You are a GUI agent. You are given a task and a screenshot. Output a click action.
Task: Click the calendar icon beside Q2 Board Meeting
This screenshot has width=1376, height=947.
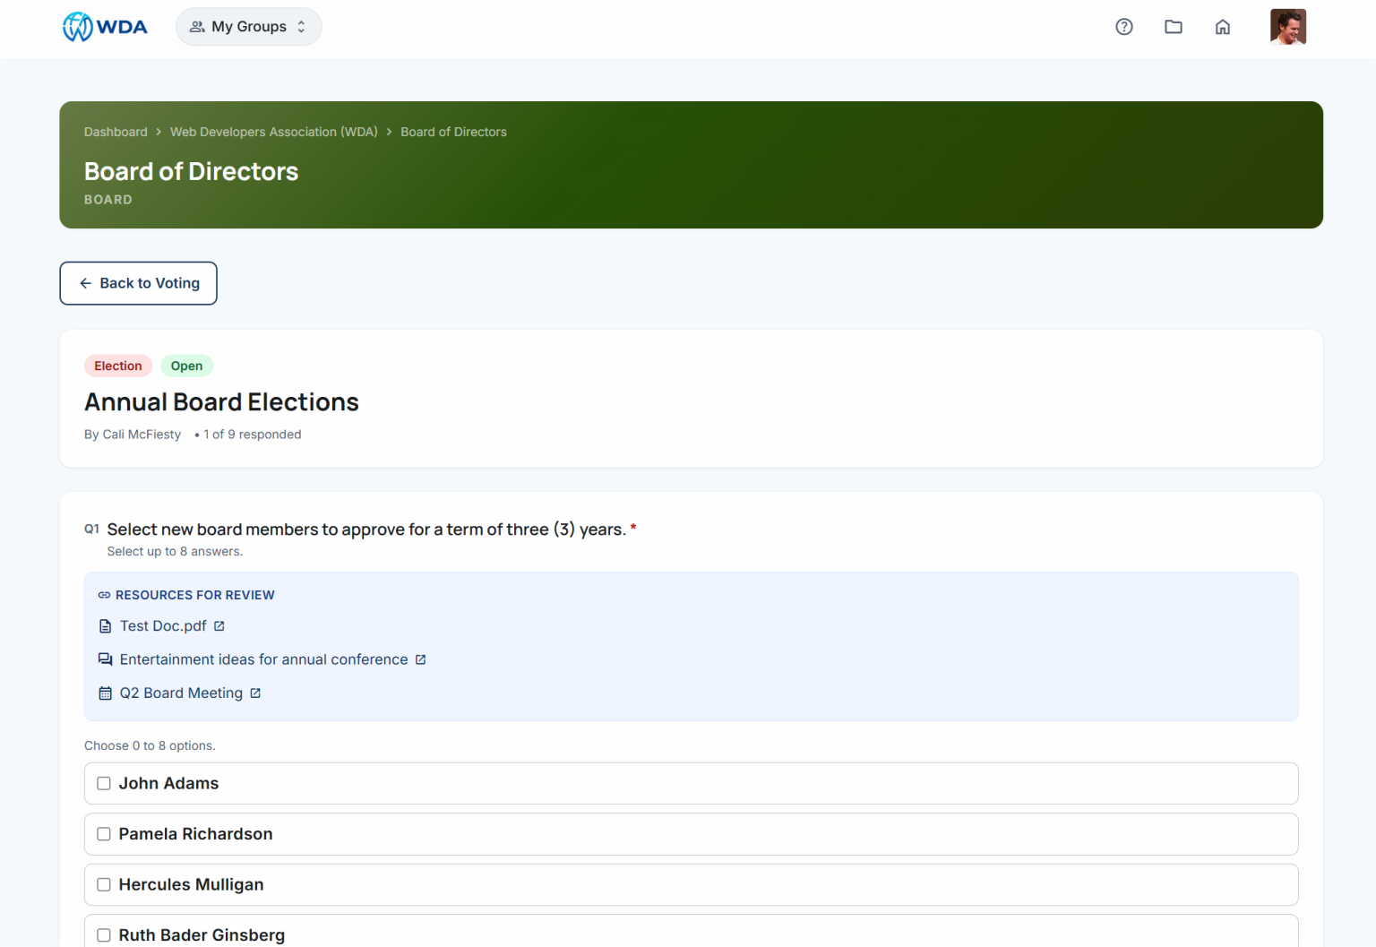(x=105, y=693)
